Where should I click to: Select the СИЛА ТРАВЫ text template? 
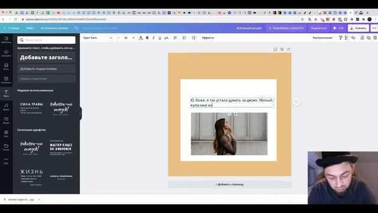point(31,108)
